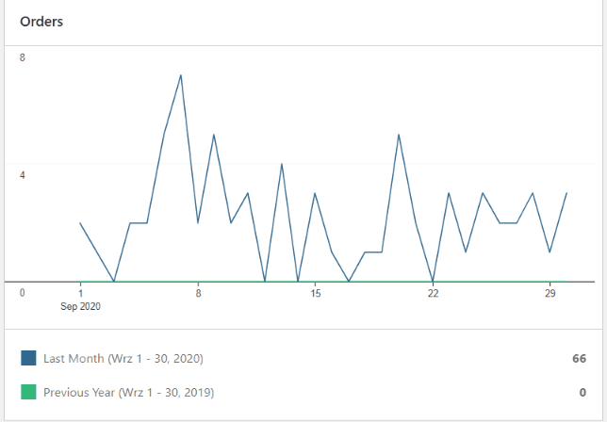The height and width of the screenshot is (422, 607).
Task: Click the y-axis label 8
Action: point(23,57)
